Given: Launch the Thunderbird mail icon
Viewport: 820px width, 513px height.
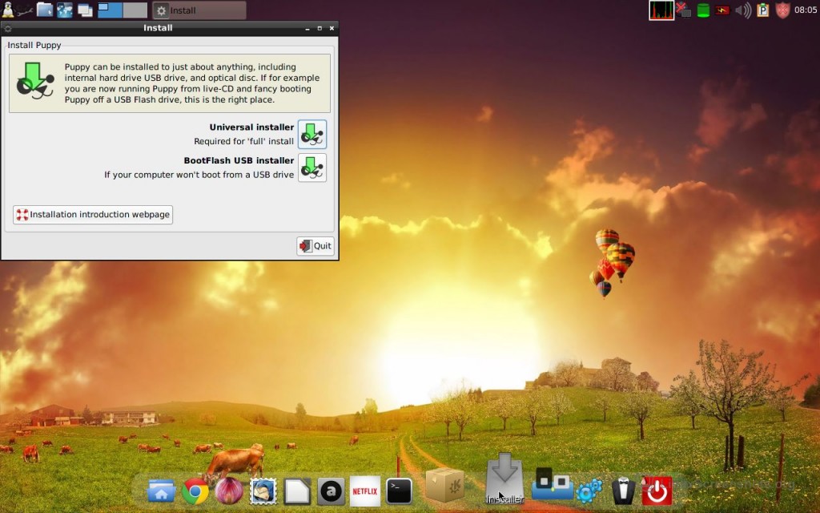Looking at the screenshot, I should point(263,491).
